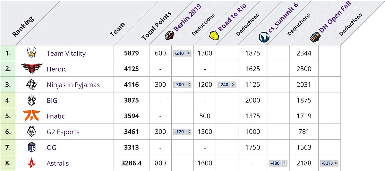Click the Heroic team logo
385x171 pixels.
tap(31, 69)
